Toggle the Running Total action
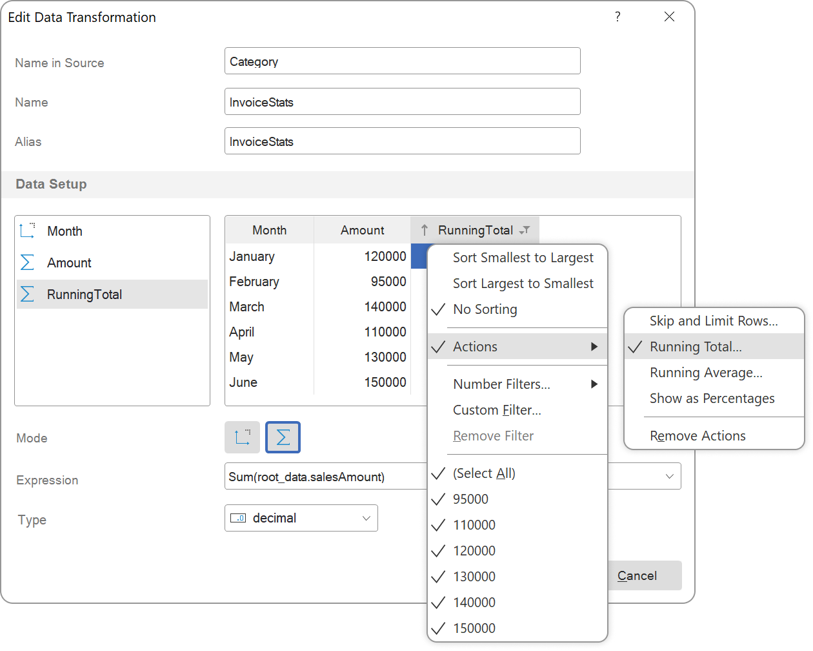The height and width of the screenshot is (651, 813). point(714,347)
